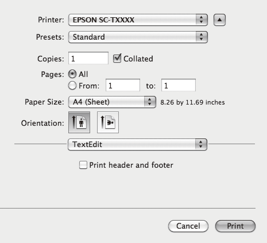Click the From page number field

click(x=123, y=85)
